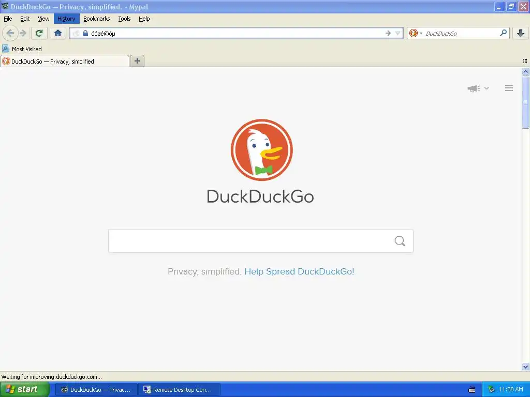Open the Most Visited bookmarks folder
This screenshot has width=530, height=397.
22,49
